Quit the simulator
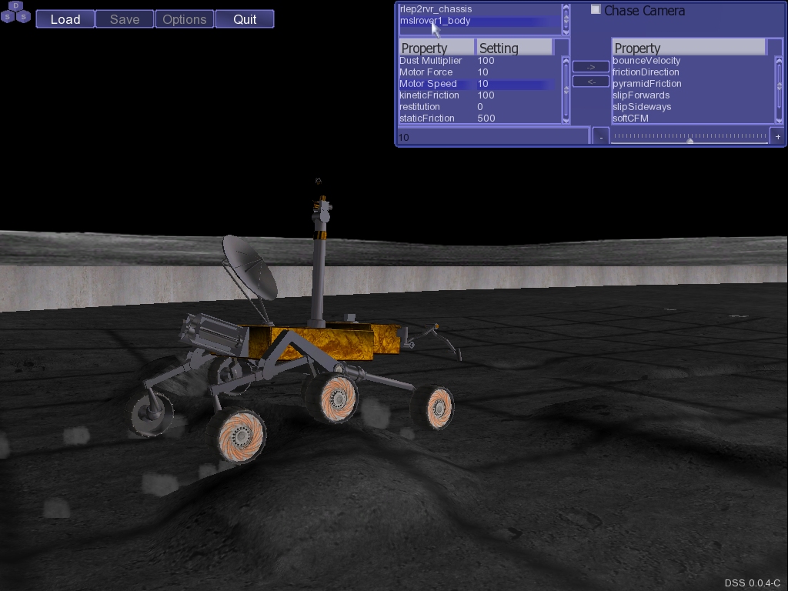Viewport: 788px width, 591px height. (x=245, y=19)
